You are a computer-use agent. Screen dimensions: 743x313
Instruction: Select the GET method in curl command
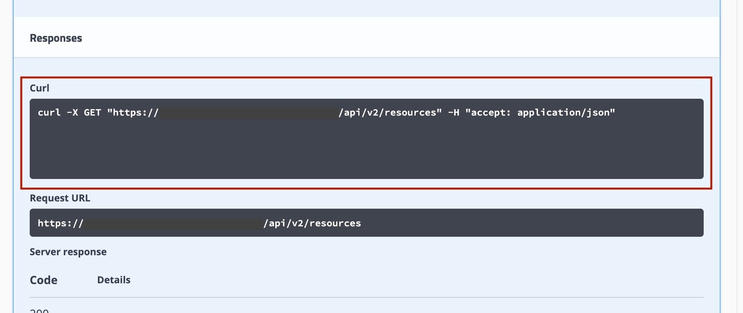pyautogui.click(x=92, y=112)
